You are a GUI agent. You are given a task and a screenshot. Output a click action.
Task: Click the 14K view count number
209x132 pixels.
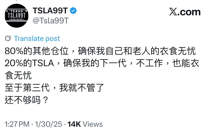(74, 124)
